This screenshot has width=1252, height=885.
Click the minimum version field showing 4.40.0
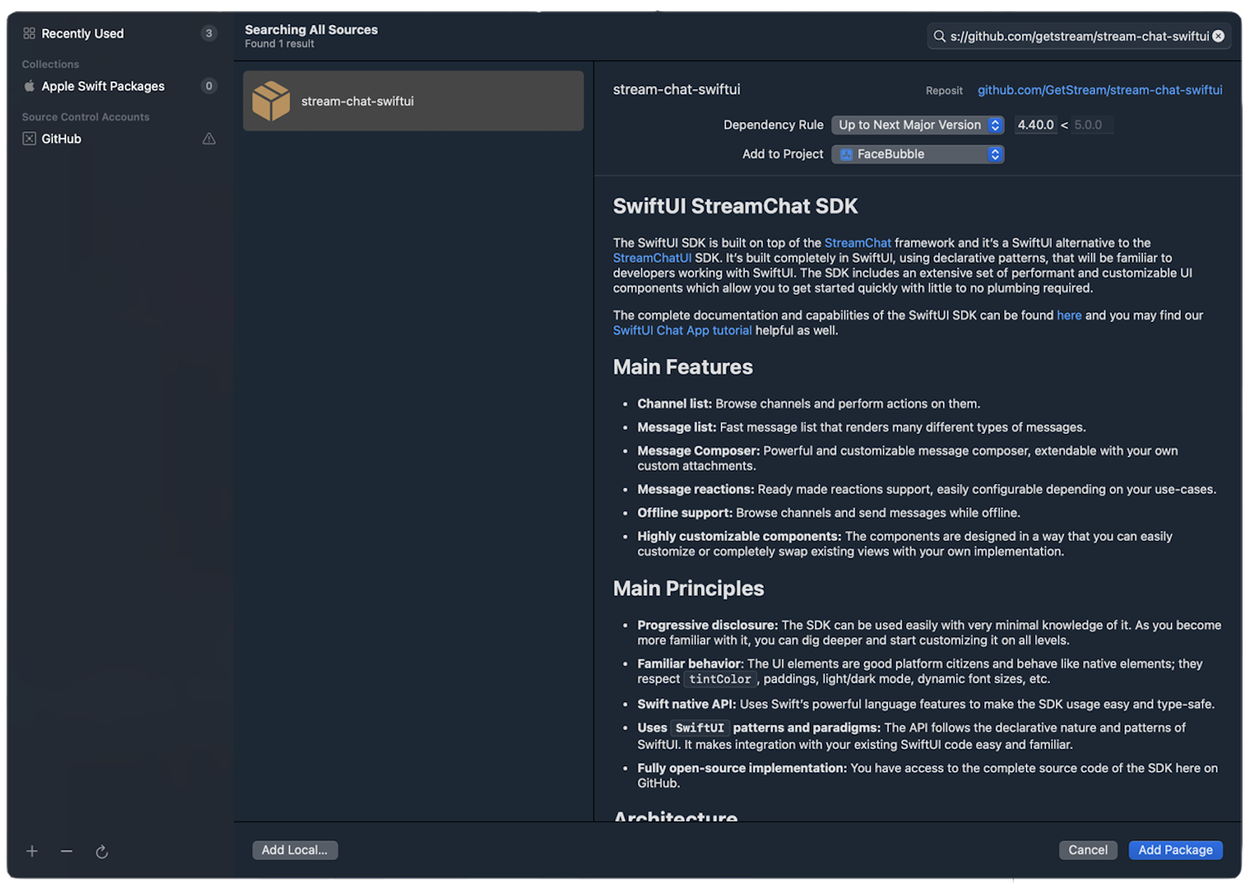(1035, 125)
